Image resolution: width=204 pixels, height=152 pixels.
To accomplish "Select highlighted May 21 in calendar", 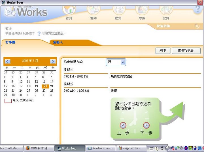I will (x=45, y=86).
